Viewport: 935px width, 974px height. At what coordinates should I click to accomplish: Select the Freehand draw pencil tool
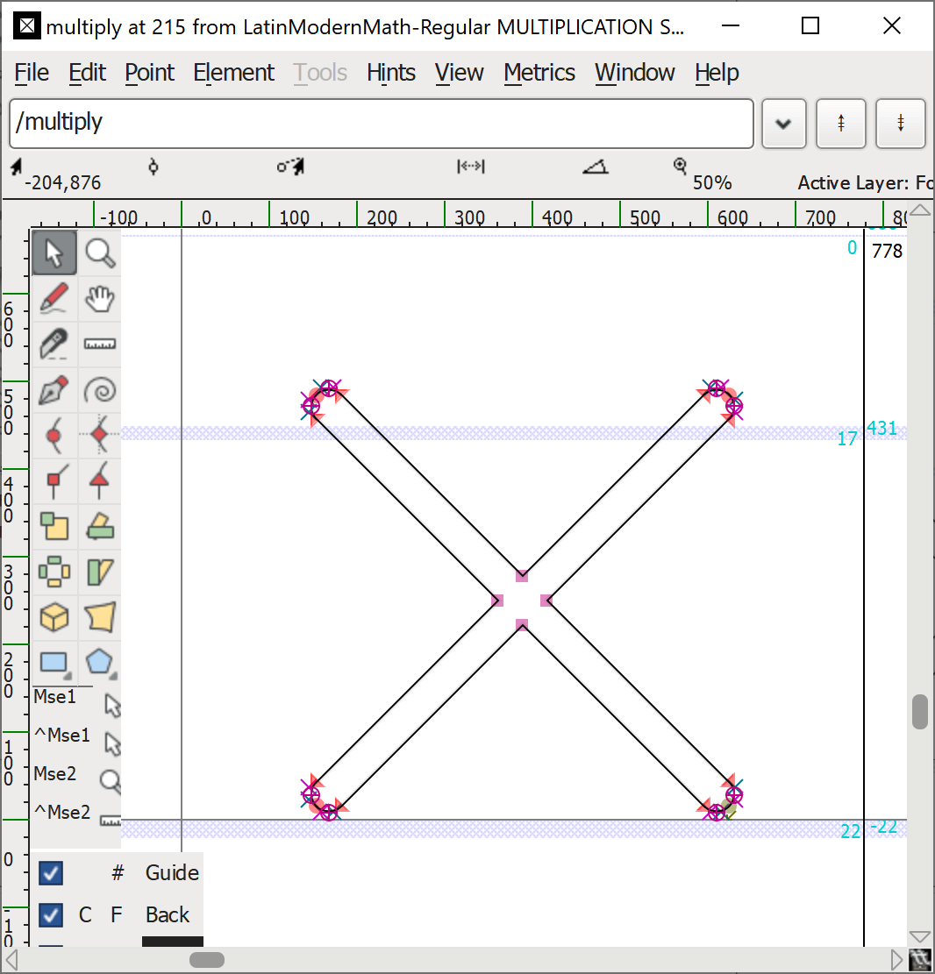[x=54, y=299]
